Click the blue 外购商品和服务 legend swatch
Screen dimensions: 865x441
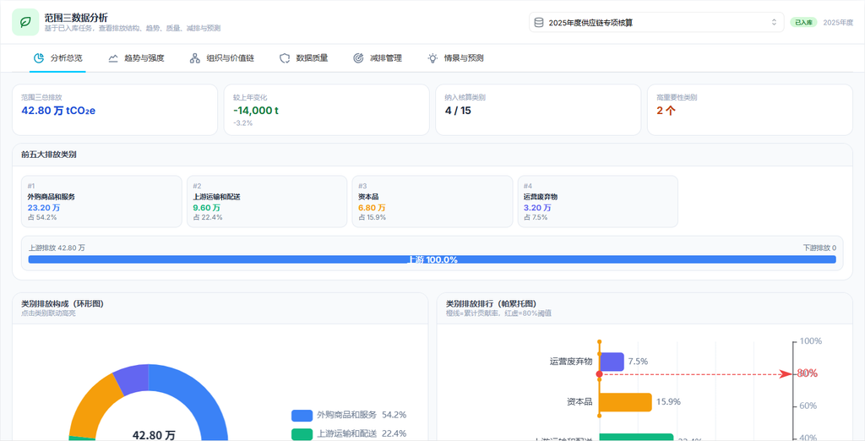pyautogui.click(x=302, y=415)
